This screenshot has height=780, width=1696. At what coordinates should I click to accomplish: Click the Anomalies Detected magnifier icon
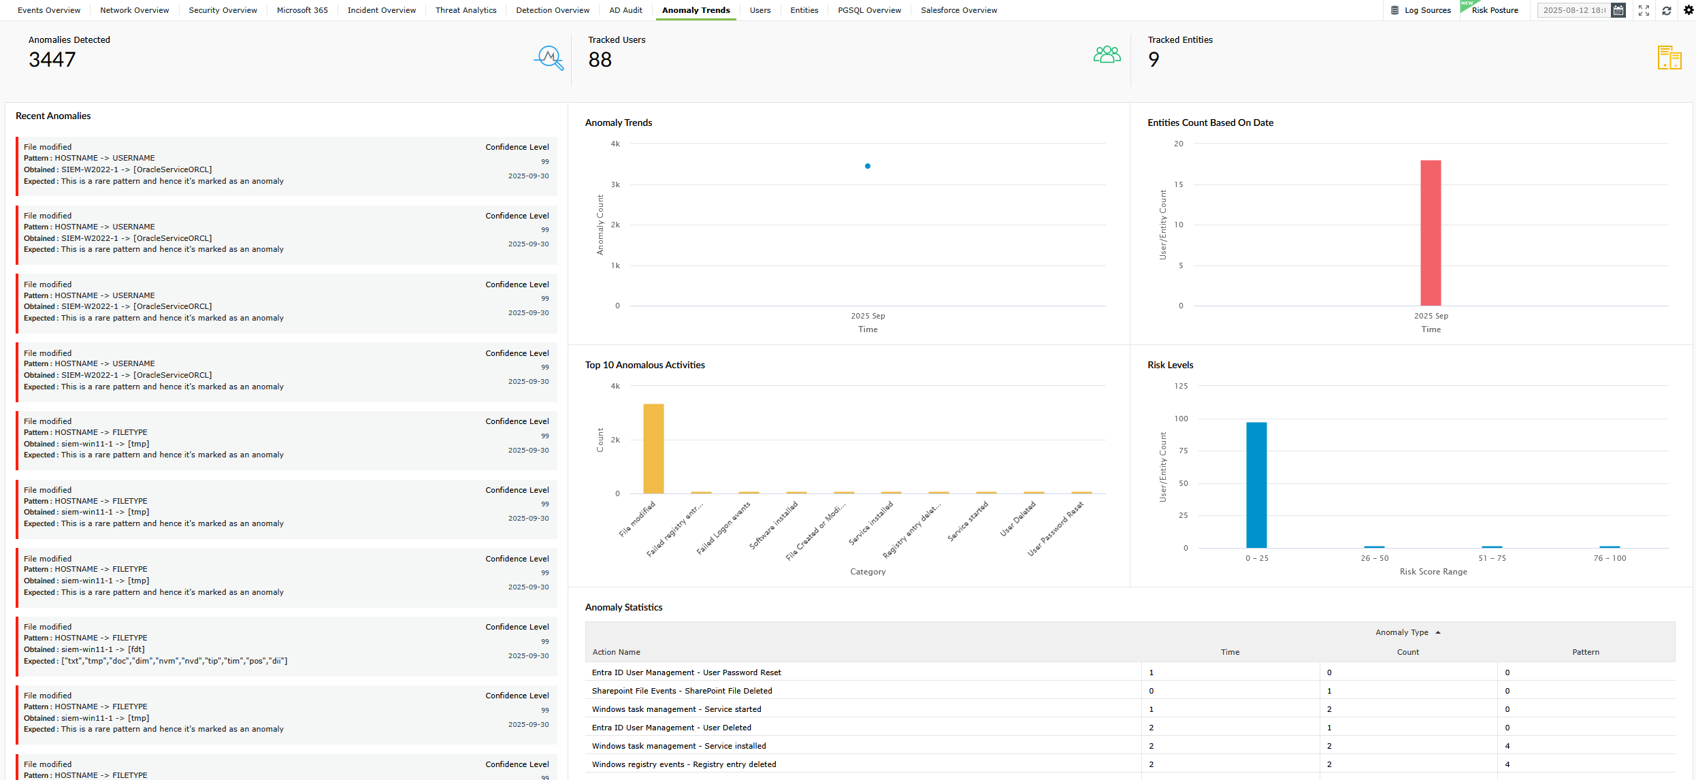pos(549,59)
